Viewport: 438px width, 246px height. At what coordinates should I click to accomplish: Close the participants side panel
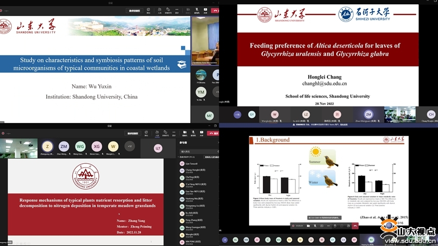point(218,142)
